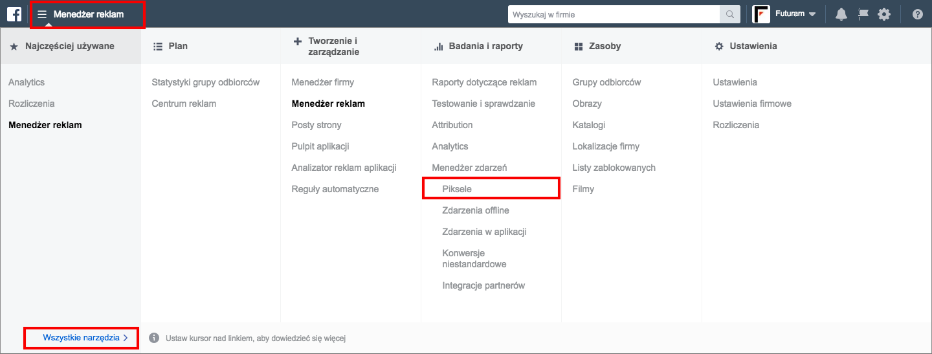Viewport: 932px width, 354px height.
Task: Click the info icon near hint text
Action: tap(154, 338)
